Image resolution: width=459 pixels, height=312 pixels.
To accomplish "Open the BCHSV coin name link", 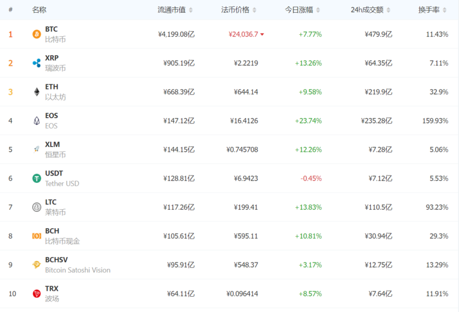I will coord(56,260).
